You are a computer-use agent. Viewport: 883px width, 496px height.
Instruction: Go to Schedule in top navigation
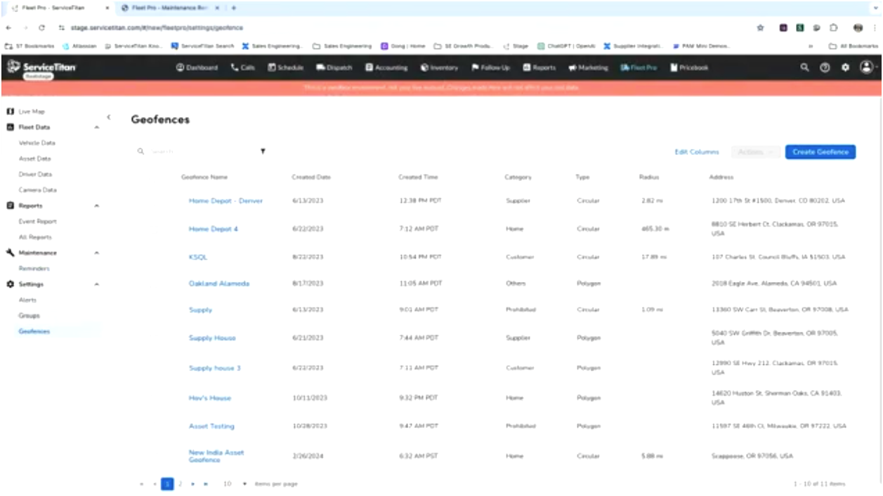(285, 68)
